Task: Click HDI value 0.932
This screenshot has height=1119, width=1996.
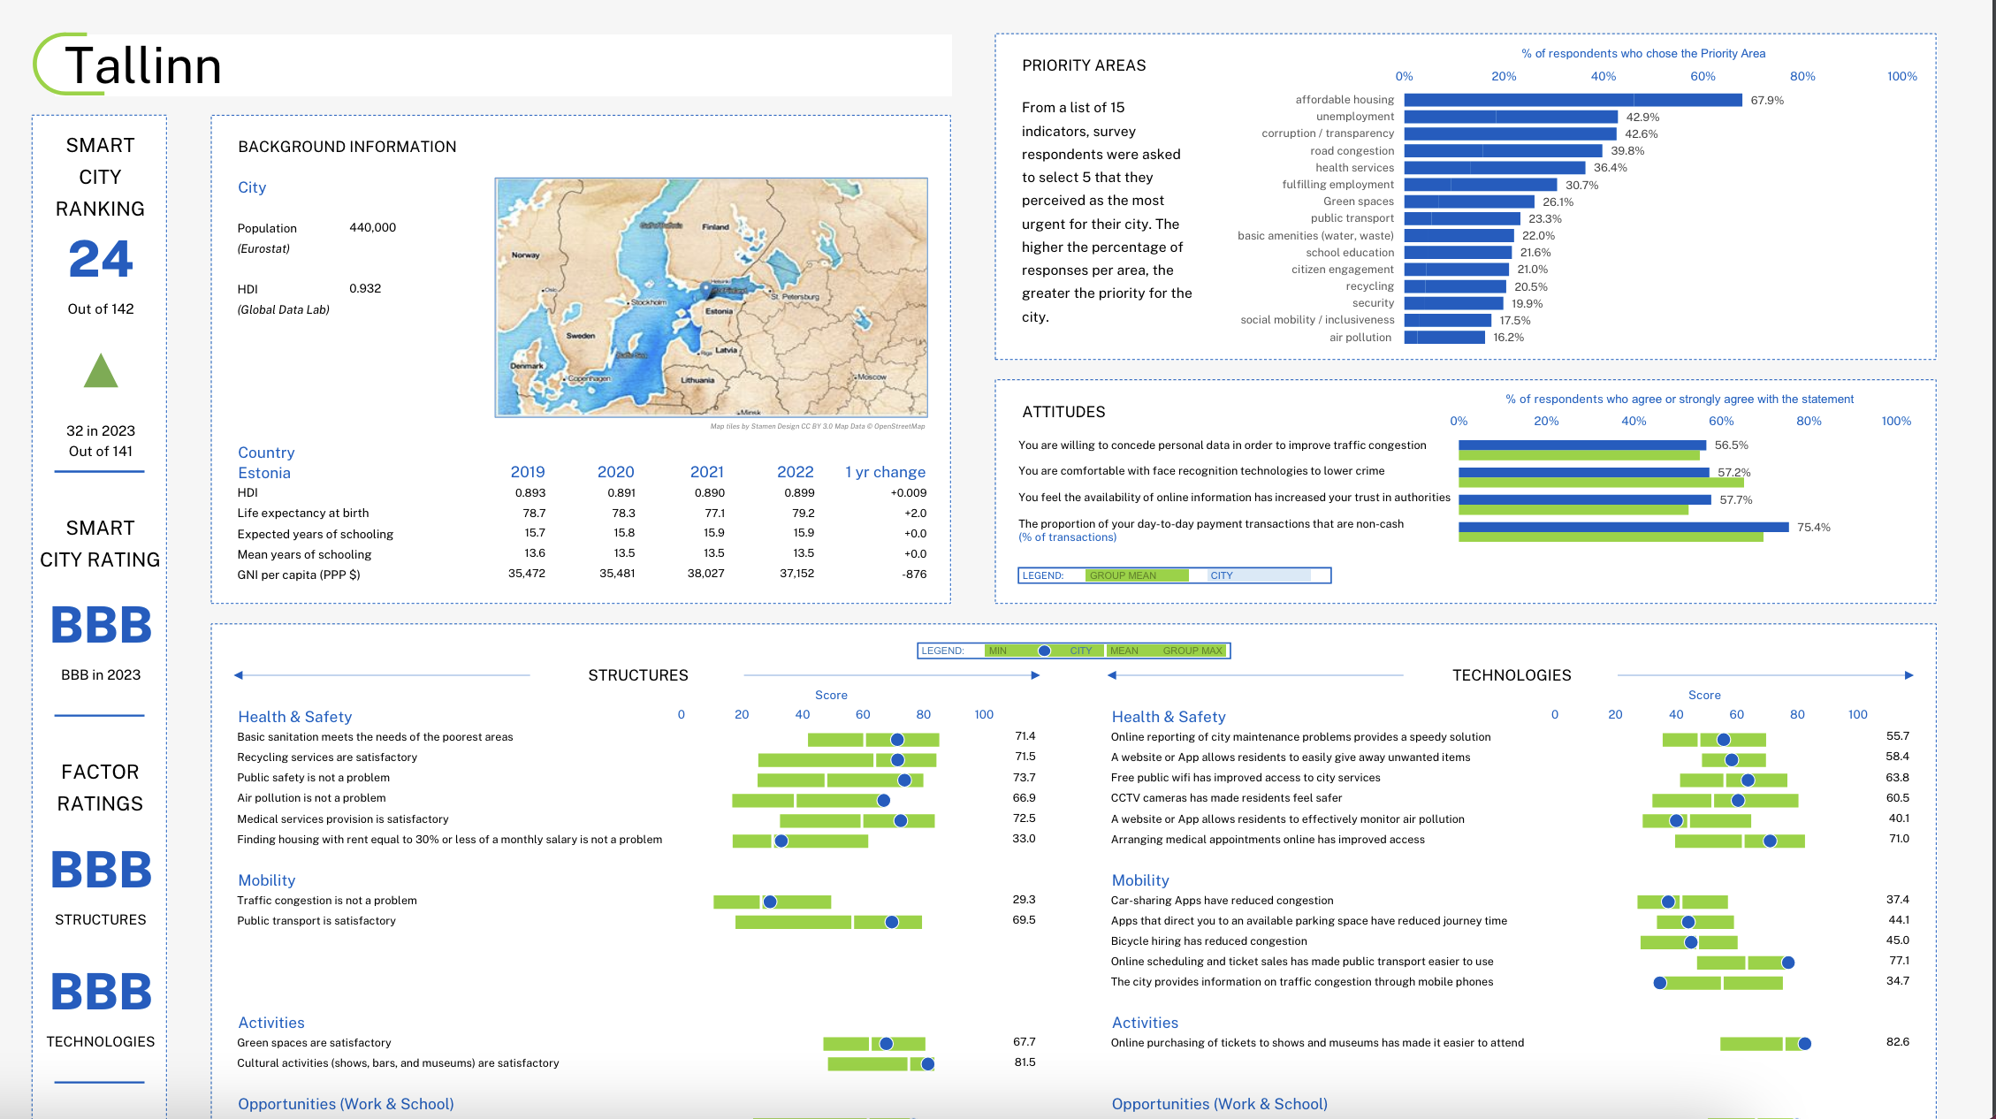Action: pyautogui.click(x=365, y=288)
